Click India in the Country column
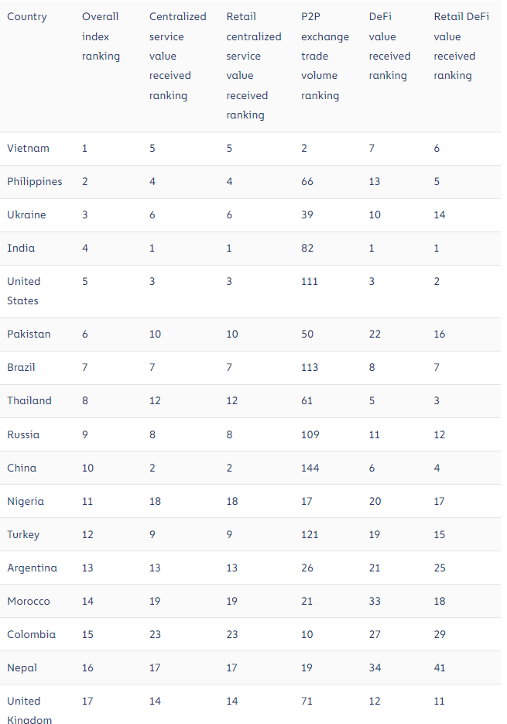The width and height of the screenshot is (507, 724). (x=21, y=248)
